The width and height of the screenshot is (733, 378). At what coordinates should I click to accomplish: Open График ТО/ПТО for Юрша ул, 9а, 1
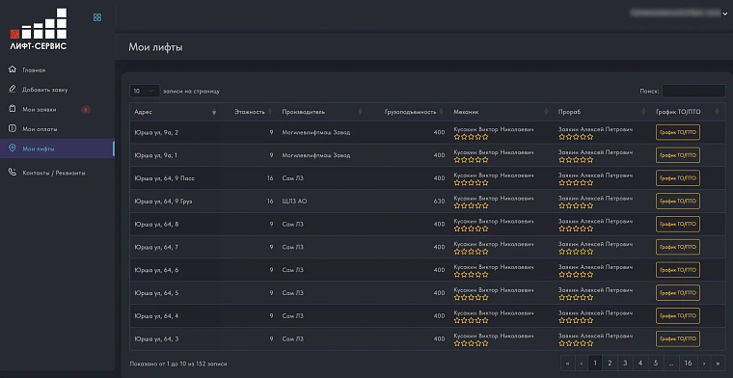coord(678,155)
